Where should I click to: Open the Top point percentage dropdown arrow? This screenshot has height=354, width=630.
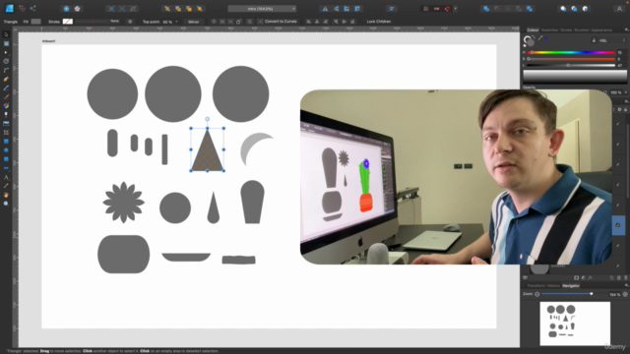176,22
